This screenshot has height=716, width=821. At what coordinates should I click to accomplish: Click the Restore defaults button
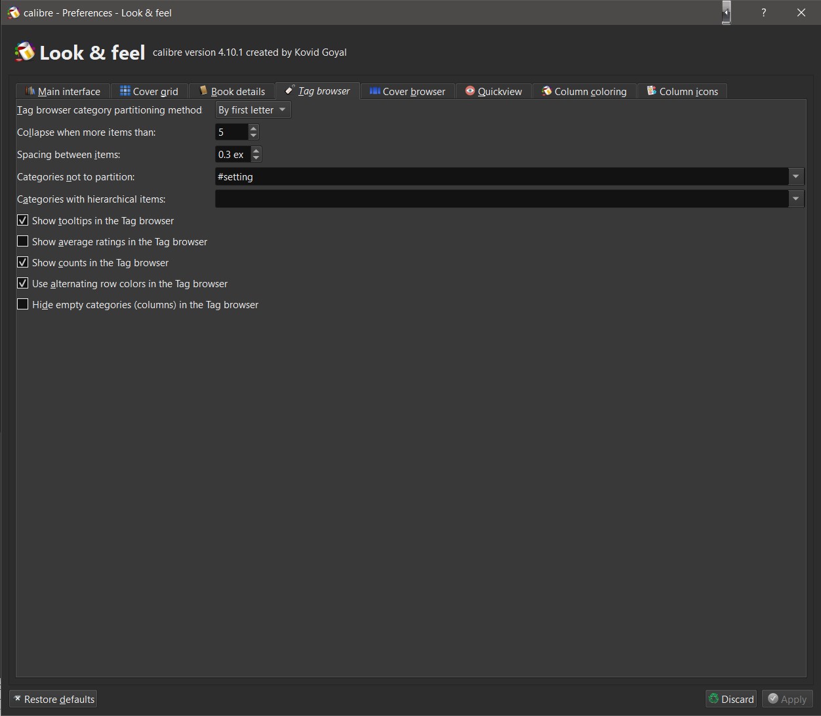click(x=53, y=699)
